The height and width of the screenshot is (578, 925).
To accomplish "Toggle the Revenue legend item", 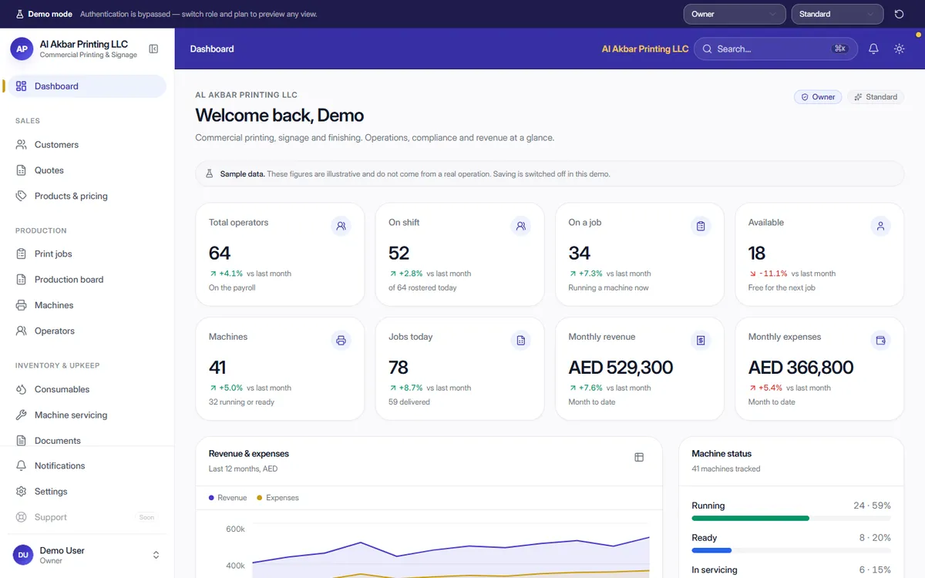I will click(x=227, y=498).
